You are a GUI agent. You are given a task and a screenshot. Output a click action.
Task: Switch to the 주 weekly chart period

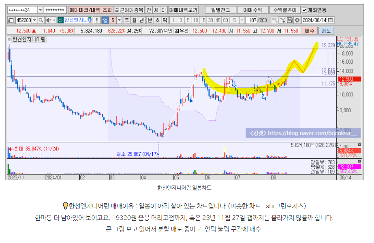[x=127, y=20]
